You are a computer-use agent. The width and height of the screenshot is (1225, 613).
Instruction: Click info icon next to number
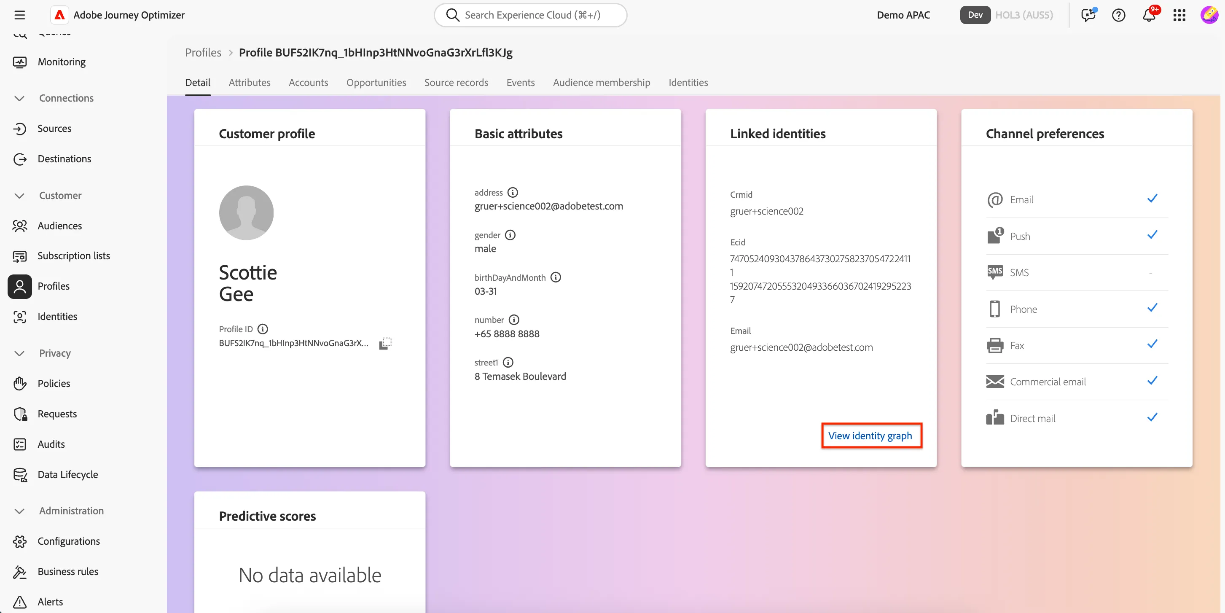514,320
